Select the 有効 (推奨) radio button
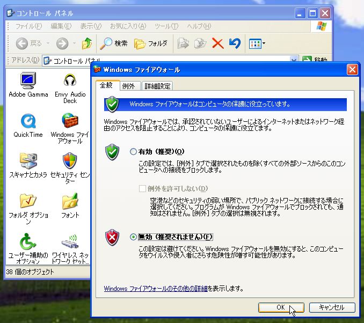 pyautogui.click(x=133, y=152)
